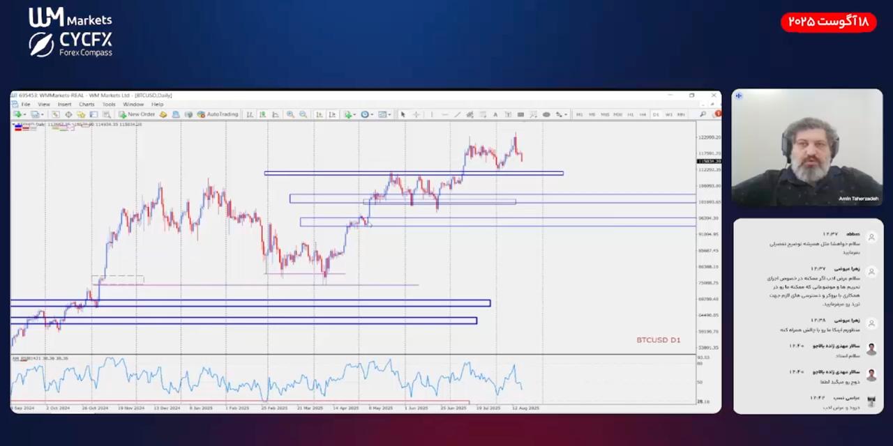Select the crosshair tool in toolbar
The height and width of the screenshot is (446, 893).
(x=416, y=114)
